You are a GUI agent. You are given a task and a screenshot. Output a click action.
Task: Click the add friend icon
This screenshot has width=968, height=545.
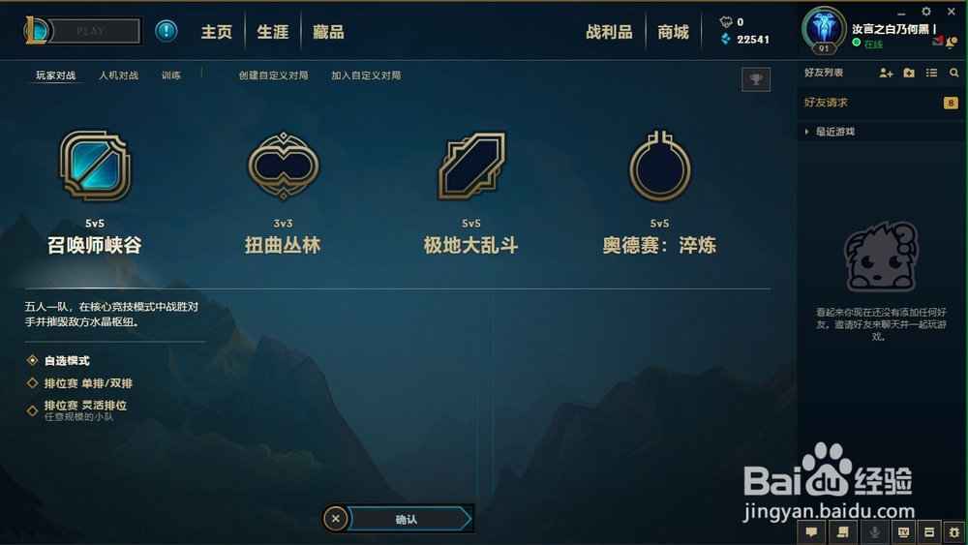(886, 73)
